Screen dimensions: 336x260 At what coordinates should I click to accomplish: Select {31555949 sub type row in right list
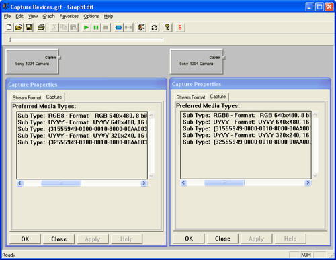pos(246,128)
